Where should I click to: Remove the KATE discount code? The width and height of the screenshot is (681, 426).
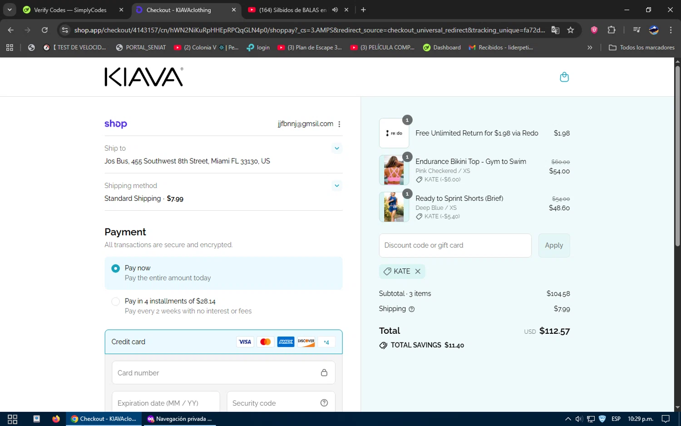(x=418, y=271)
